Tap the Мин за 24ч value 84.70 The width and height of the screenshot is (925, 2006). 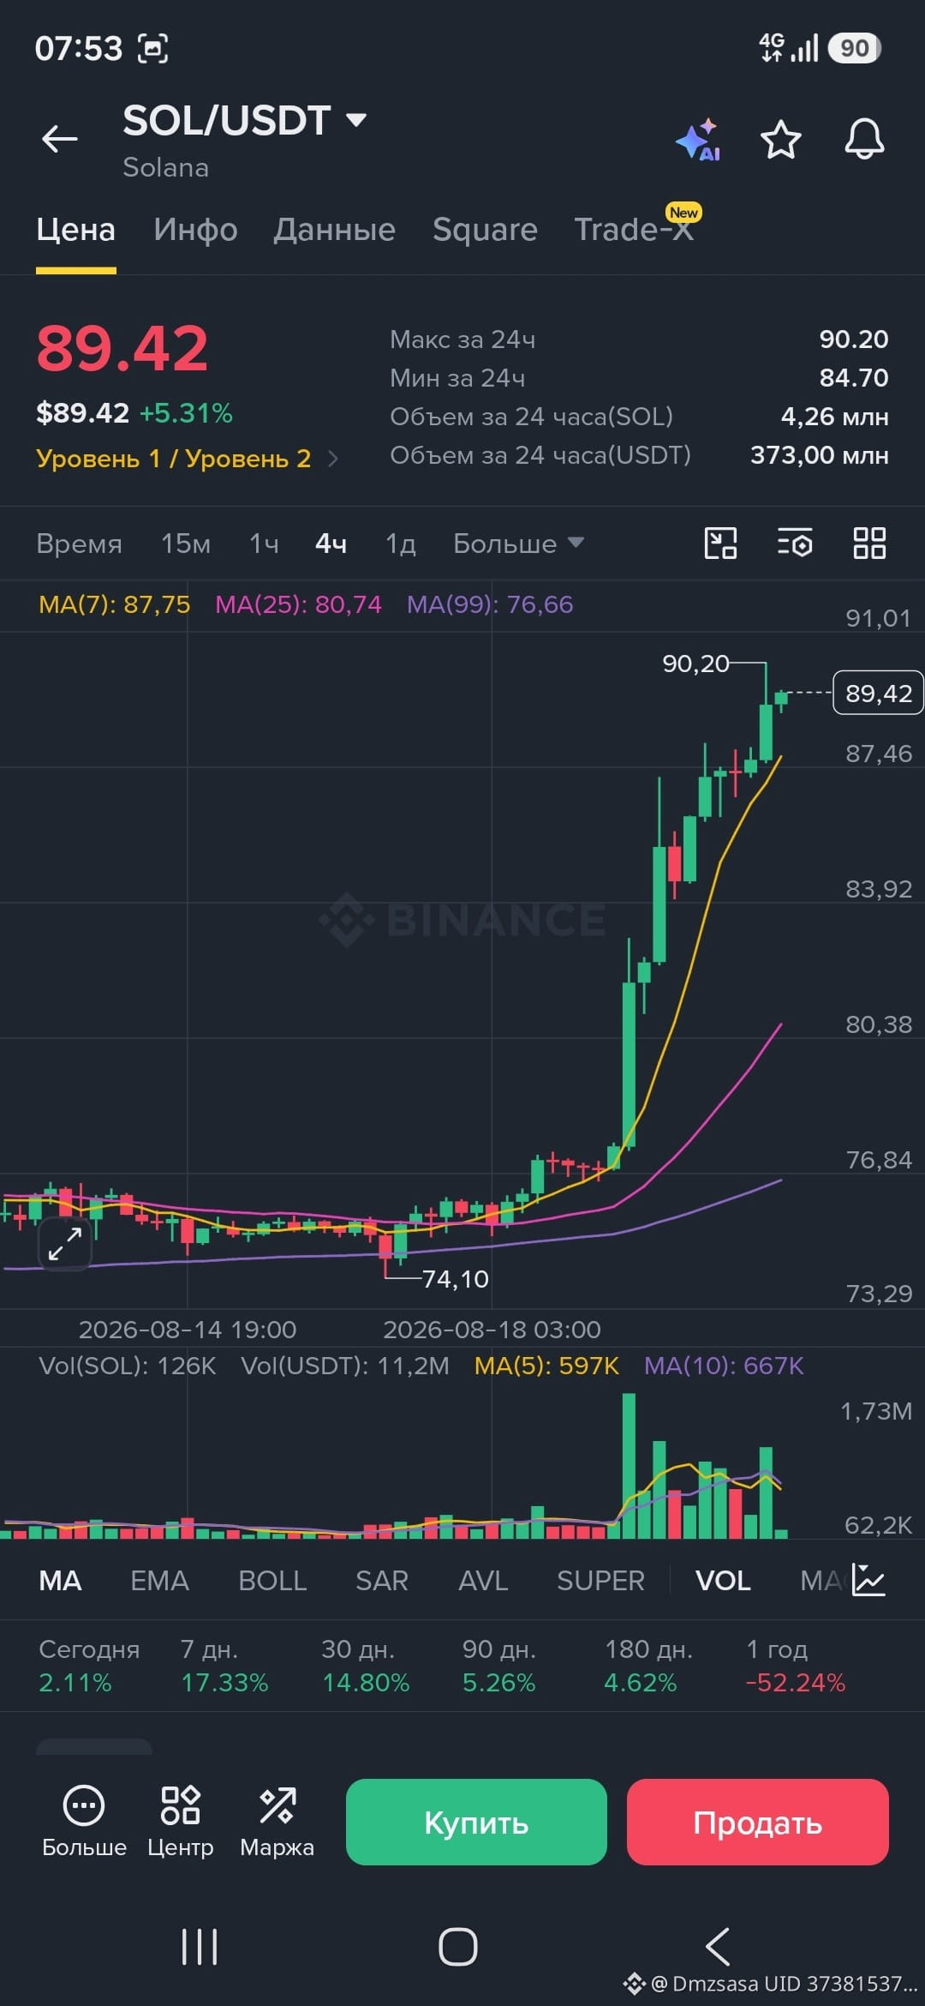[x=854, y=378]
